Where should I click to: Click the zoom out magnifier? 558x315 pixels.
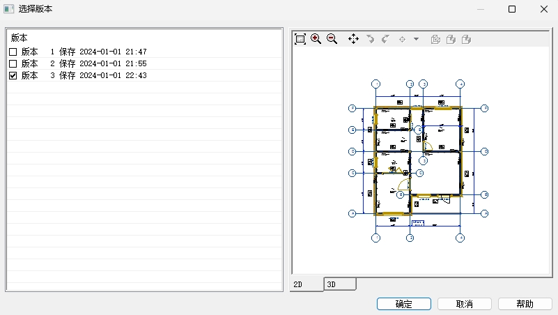332,39
